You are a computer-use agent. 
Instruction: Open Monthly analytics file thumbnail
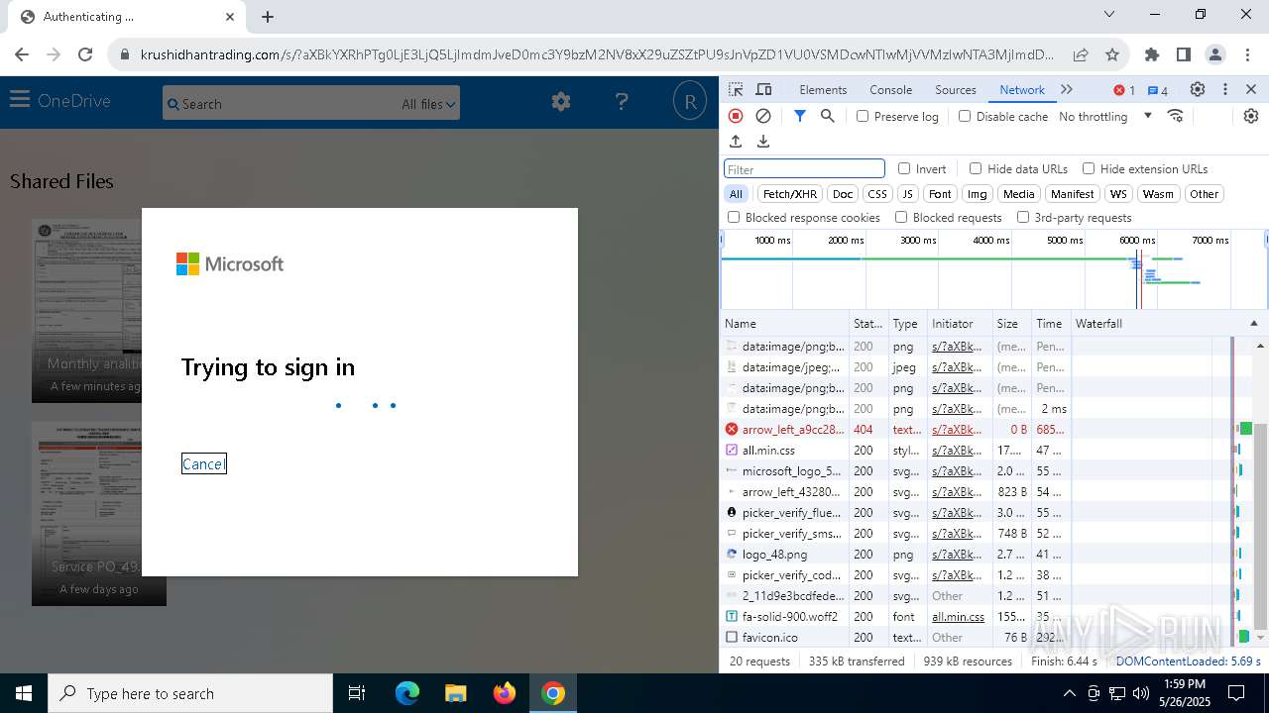pyautogui.click(x=86, y=311)
